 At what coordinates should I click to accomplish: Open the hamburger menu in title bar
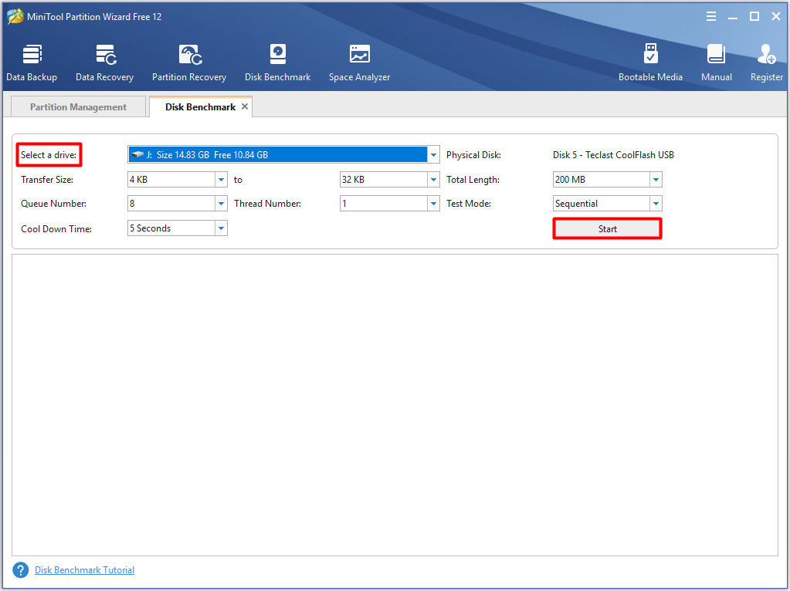click(x=711, y=17)
